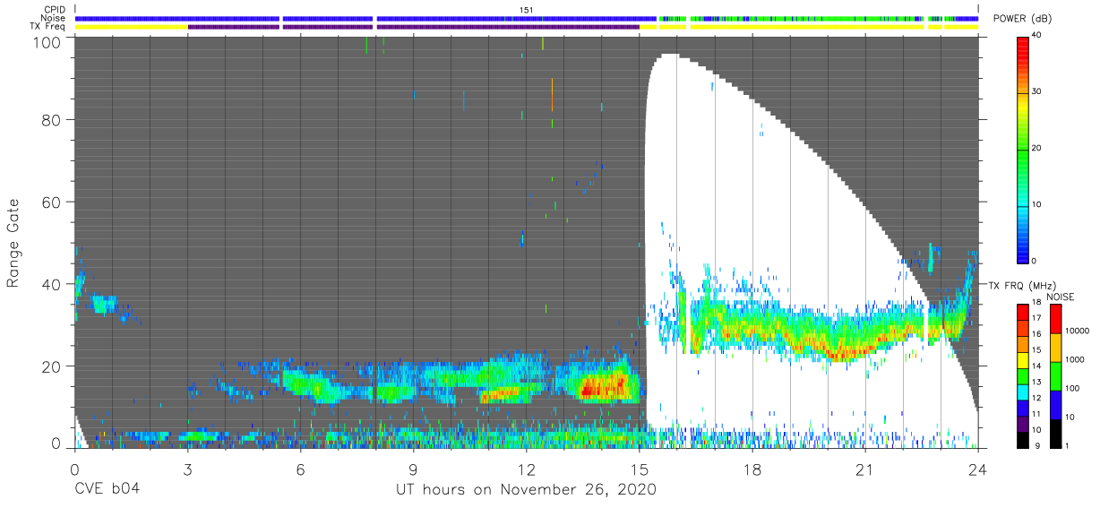Click the 15 hour tick label on the time axis

pyautogui.click(x=639, y=468)
